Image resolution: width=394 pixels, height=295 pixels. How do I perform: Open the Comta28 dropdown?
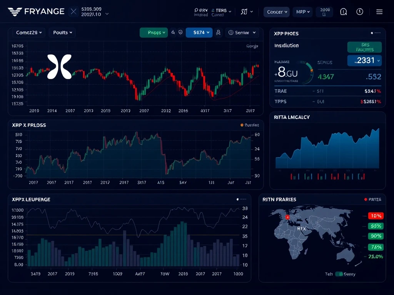(28, 33)
